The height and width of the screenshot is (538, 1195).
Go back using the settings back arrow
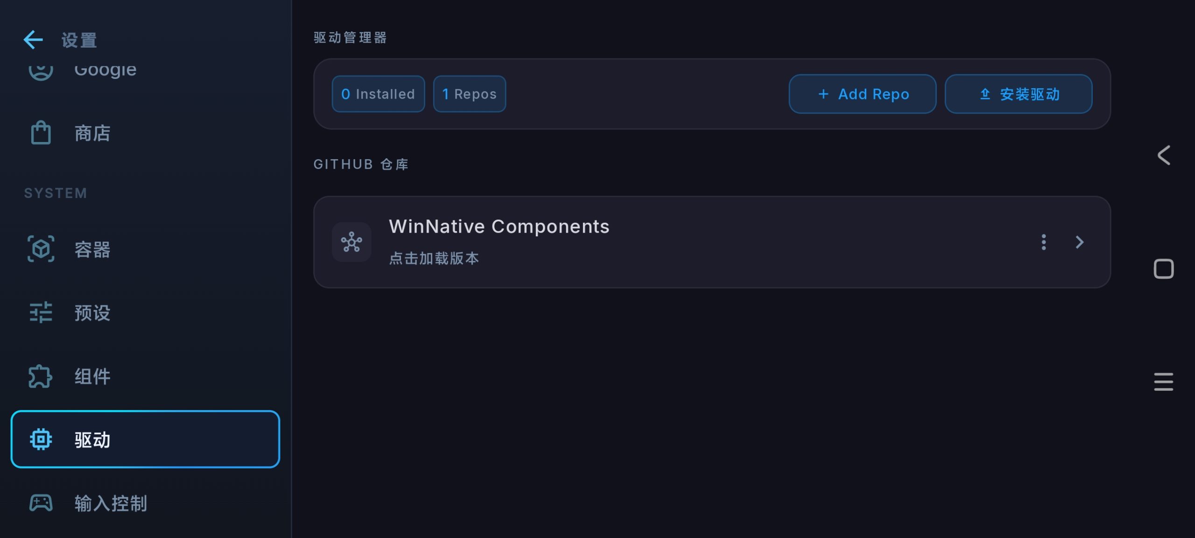click(33, 40)
